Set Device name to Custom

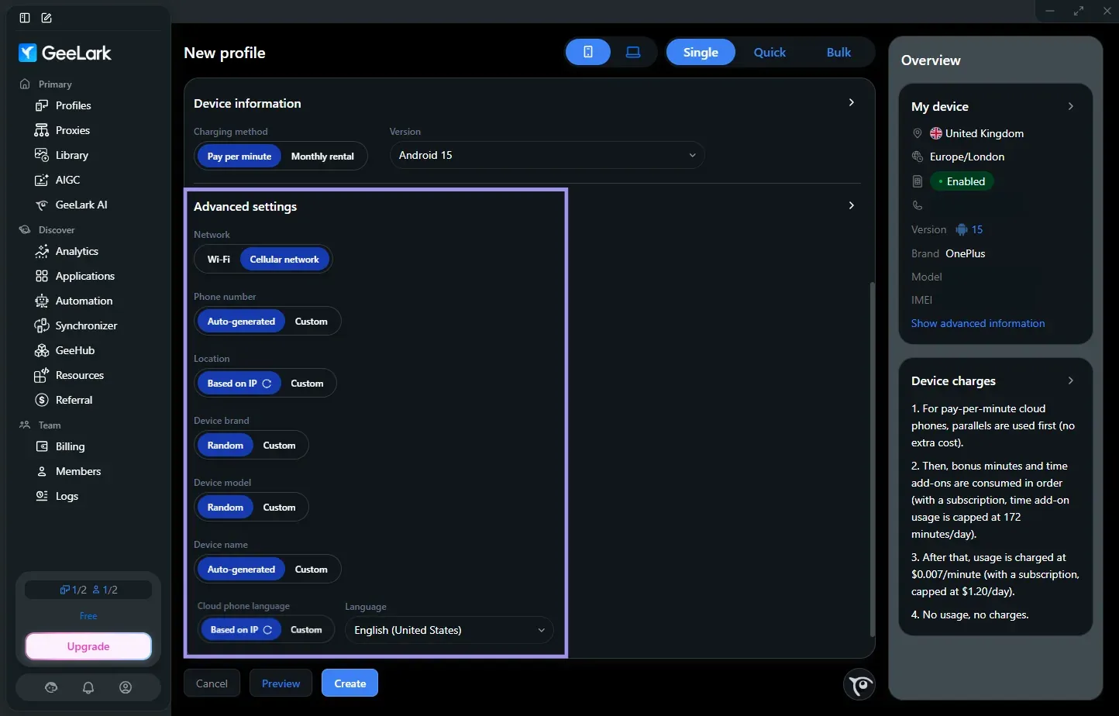312,569
